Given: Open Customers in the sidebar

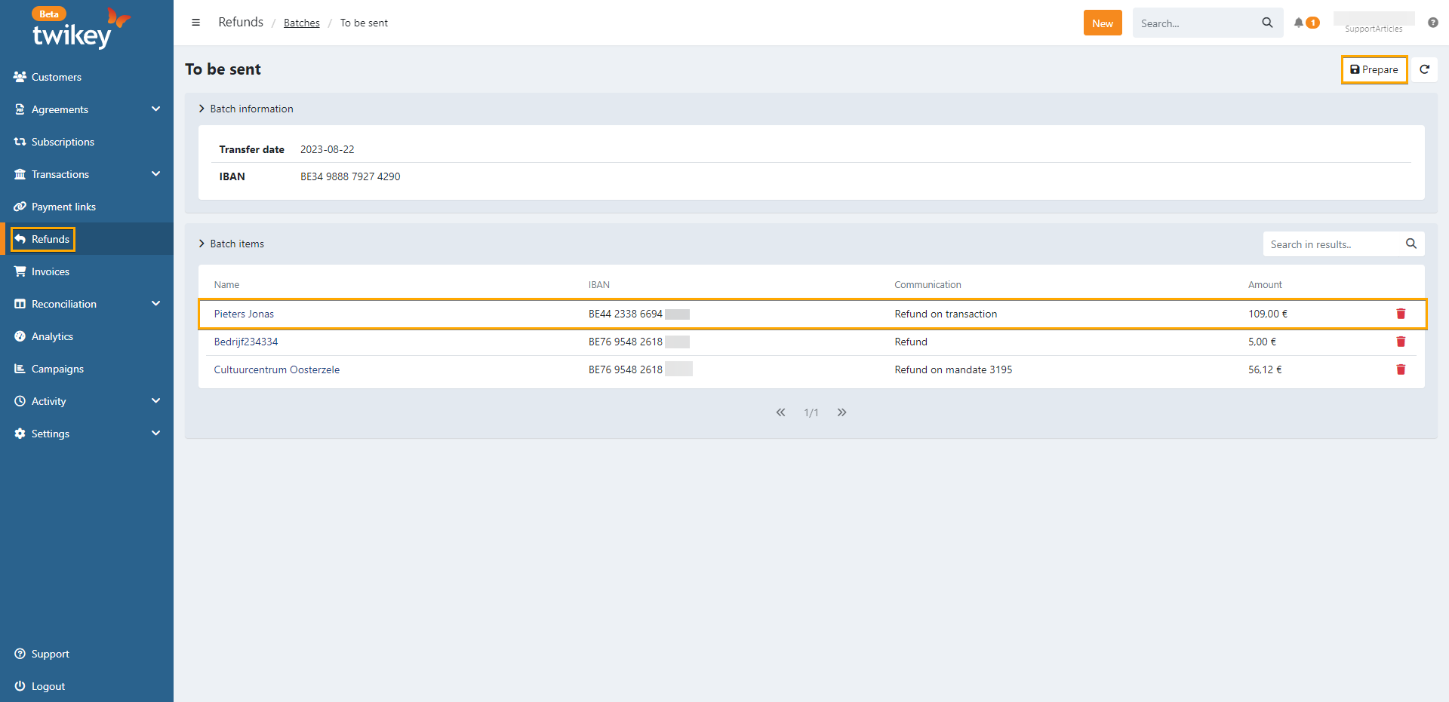Looking at the screenshot, I should pos(56,77).
